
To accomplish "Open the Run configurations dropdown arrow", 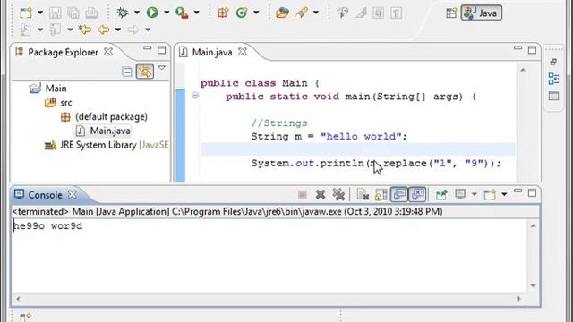I will (167, 13).
